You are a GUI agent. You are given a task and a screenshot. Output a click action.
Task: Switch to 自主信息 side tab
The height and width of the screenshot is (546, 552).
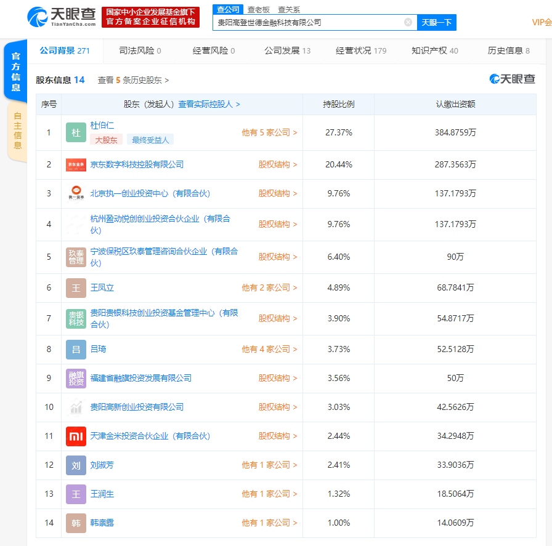[x=17, y=130]
